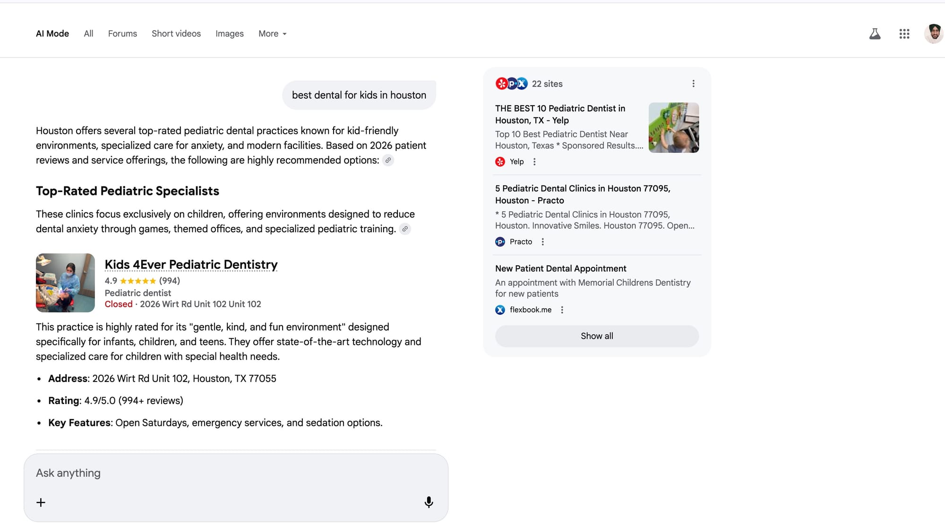Screen dimensions: 945x532
Task: Click the Practo source icon
Action: click(500, 241)
